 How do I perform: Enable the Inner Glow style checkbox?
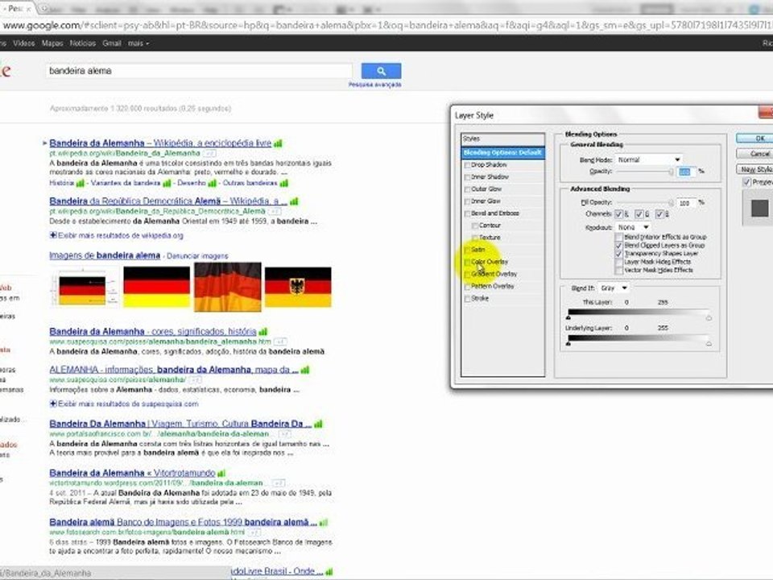[467, 201]
